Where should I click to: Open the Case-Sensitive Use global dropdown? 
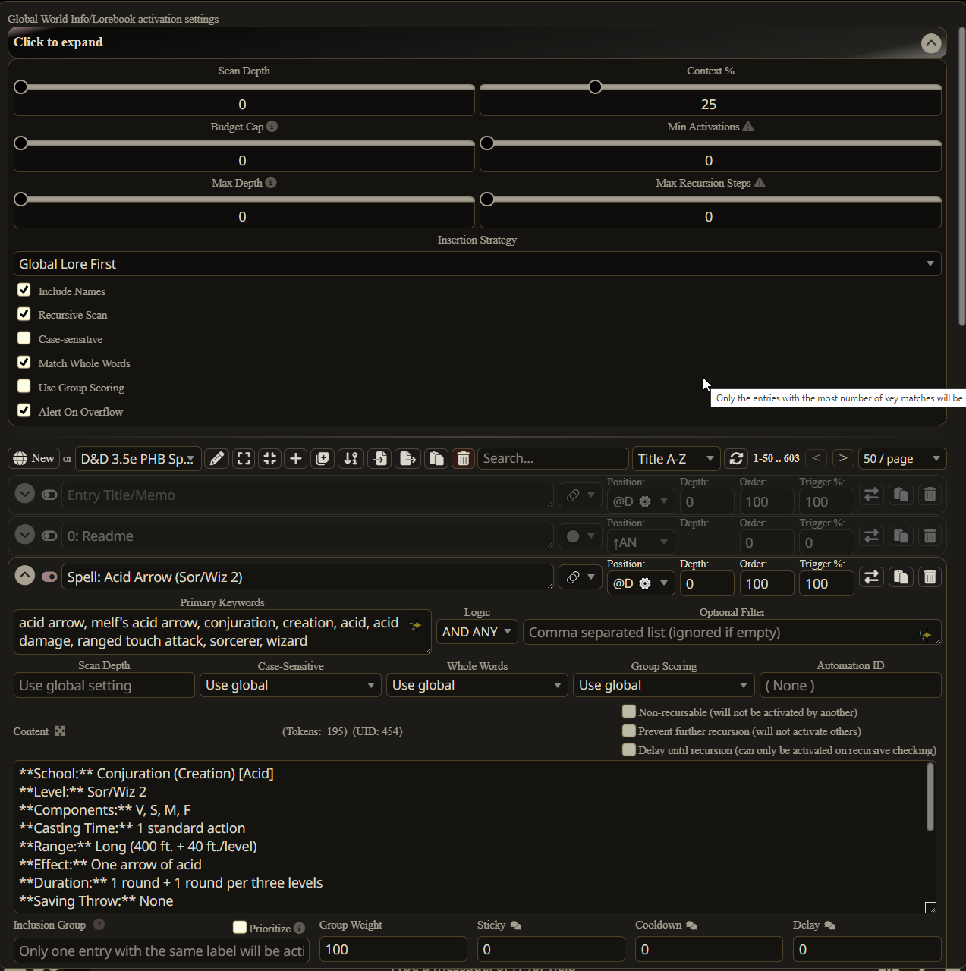click(291, 685)
